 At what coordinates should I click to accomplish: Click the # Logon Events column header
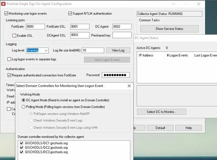pos(178,55)
